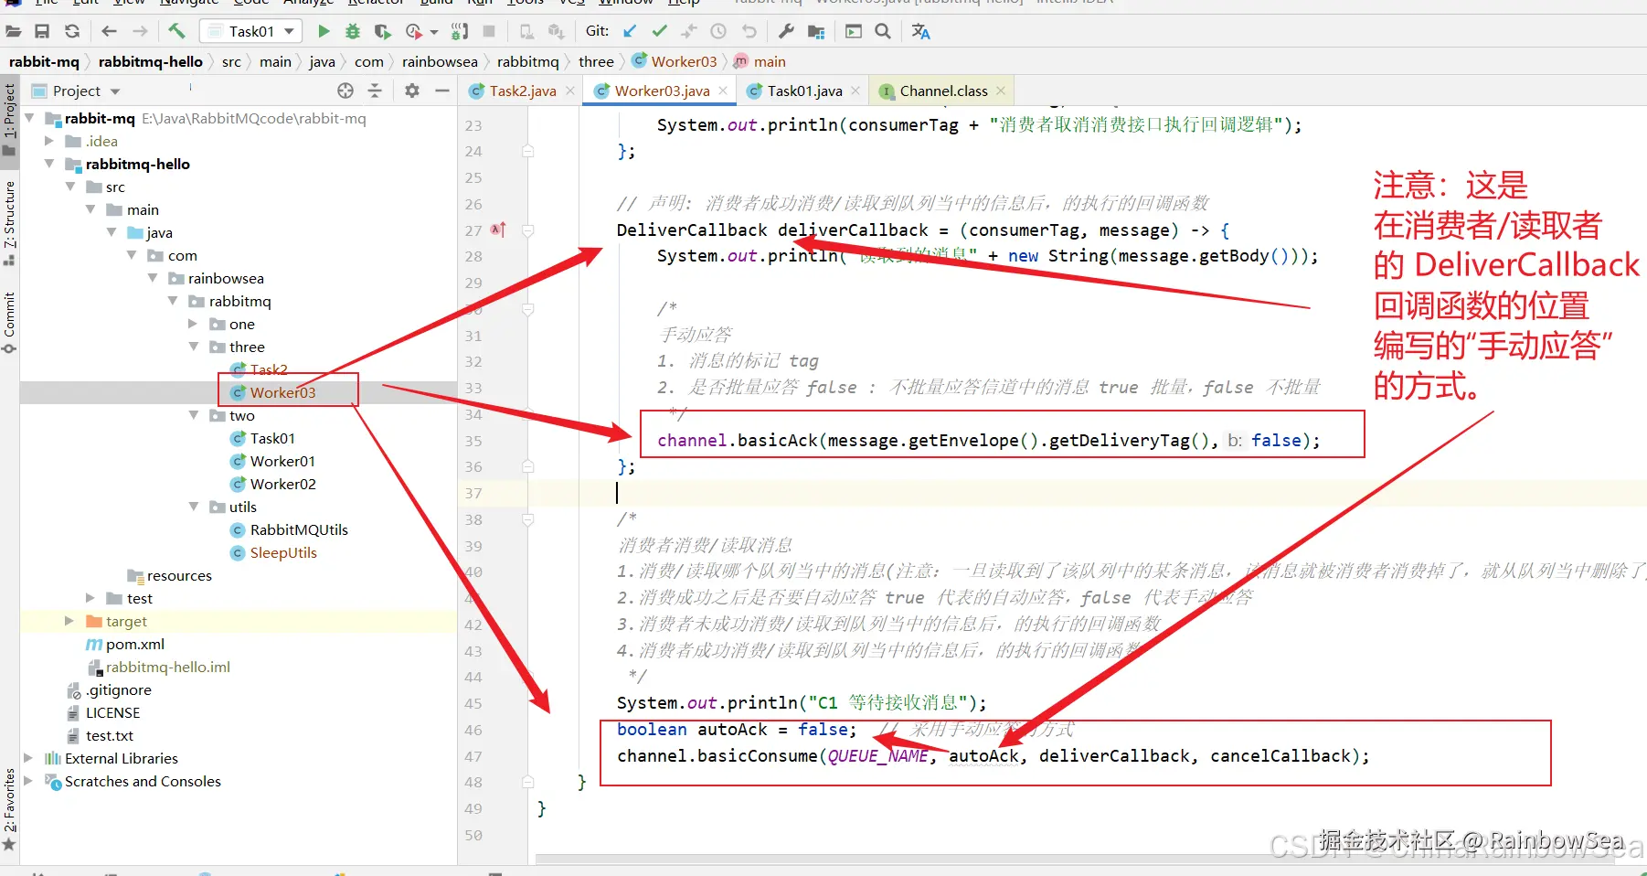Image resolution: width=1647 pixels, height=876 pixels.
Task: Select pom.xml in the project tree
Action: coord(135,644)
